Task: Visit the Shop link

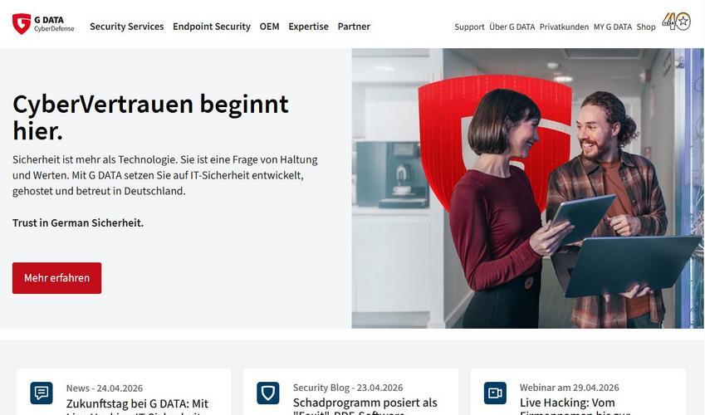Action: (x=646, y=27)
